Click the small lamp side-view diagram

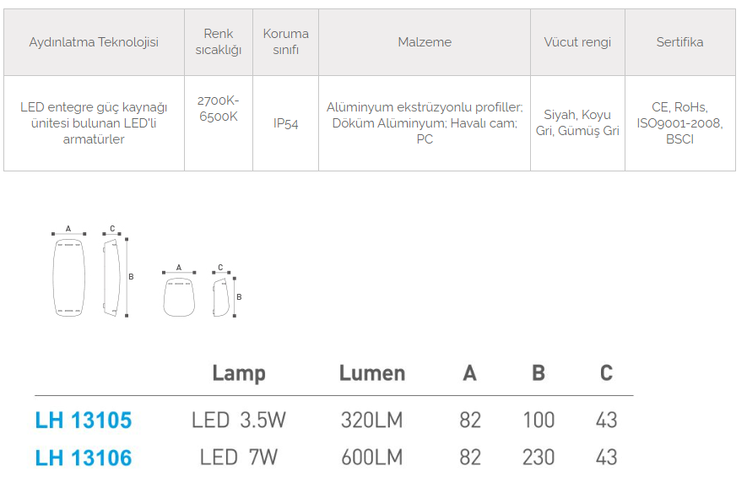pos(221,296)
